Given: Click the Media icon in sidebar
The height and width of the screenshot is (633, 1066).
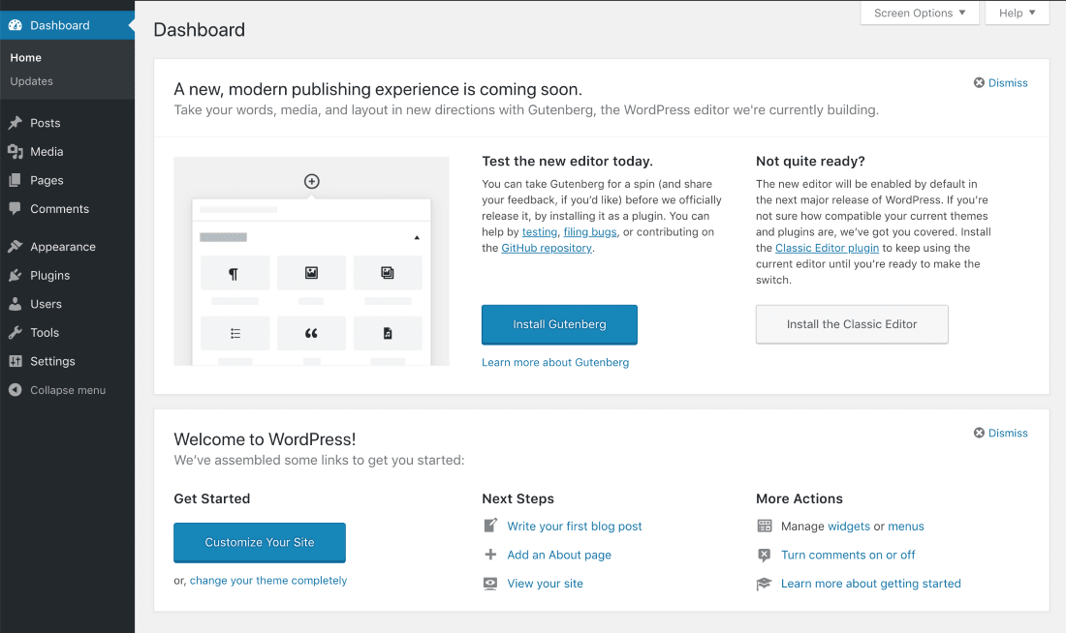Looking at the screenshot, I should [15, 151].
